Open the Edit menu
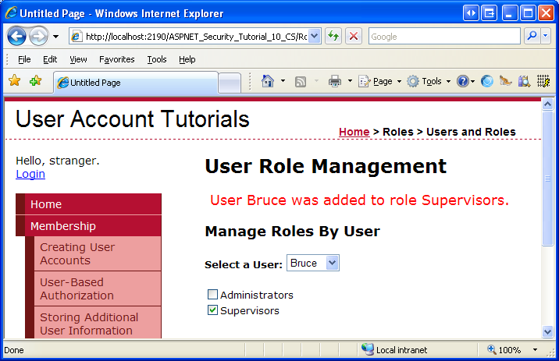559x361 pixels. [x=50, y=59]
